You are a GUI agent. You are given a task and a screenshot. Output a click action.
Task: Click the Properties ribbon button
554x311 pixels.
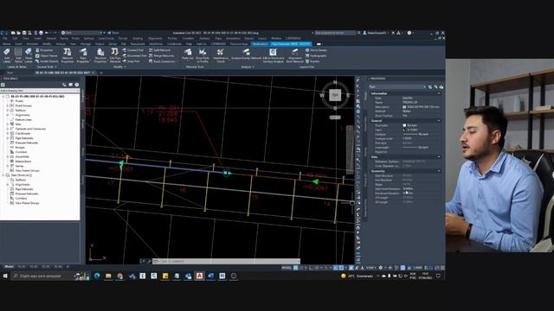click(44, 50)
